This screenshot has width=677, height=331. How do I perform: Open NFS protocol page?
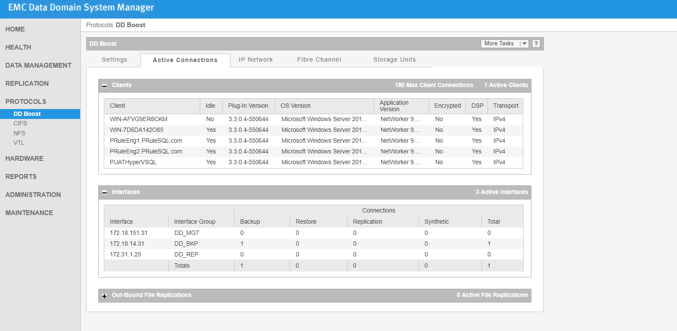click(x=19, y=133)
